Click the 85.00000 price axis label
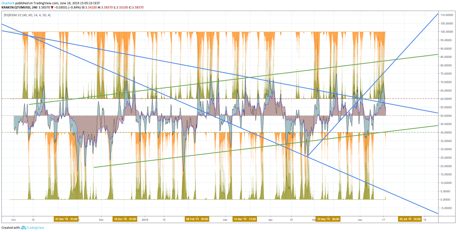 (x=446, y=57)
